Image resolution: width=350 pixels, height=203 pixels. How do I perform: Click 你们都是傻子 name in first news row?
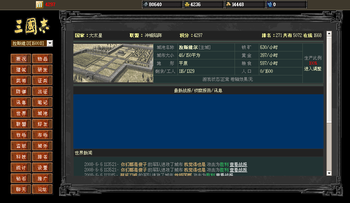point(134,165)
